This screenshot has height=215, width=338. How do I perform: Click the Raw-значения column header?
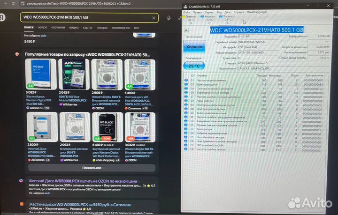click(x=314, y=75)
